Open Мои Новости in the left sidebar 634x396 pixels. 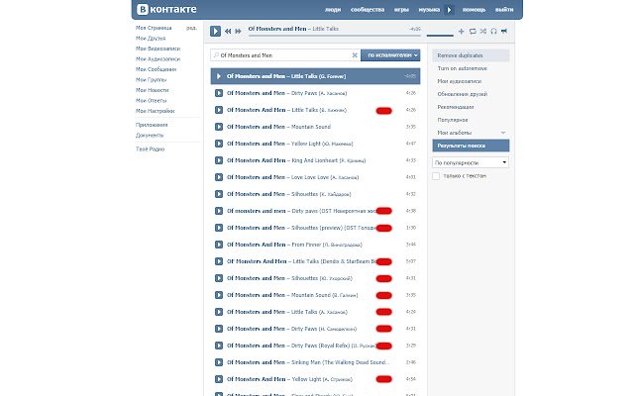[x=152, y=90]
